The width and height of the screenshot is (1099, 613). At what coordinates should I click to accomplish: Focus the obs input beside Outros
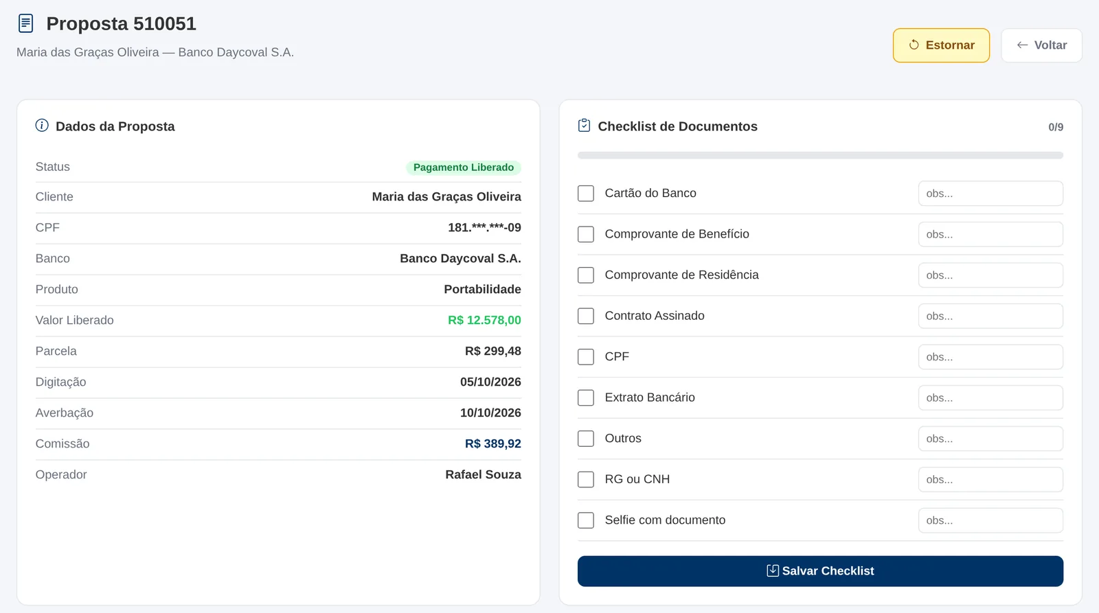pyautogui.click(x=990, y=439)
